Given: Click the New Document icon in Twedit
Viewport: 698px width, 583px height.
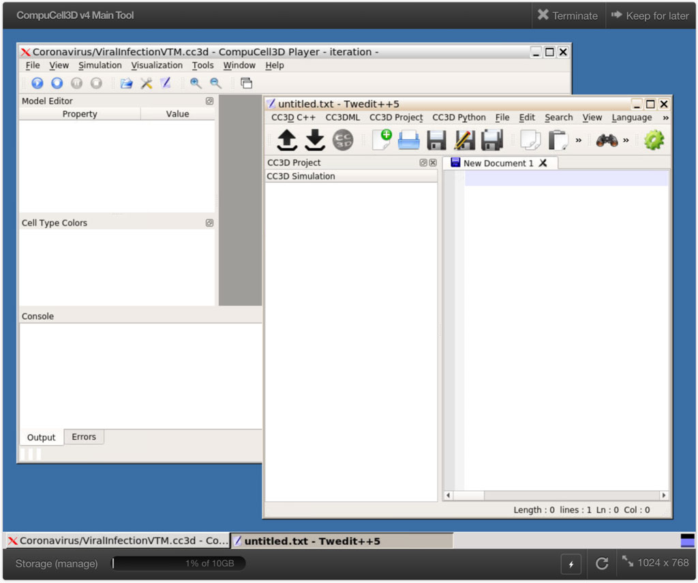Looking at the screenshot, I should tap(382, 140).
